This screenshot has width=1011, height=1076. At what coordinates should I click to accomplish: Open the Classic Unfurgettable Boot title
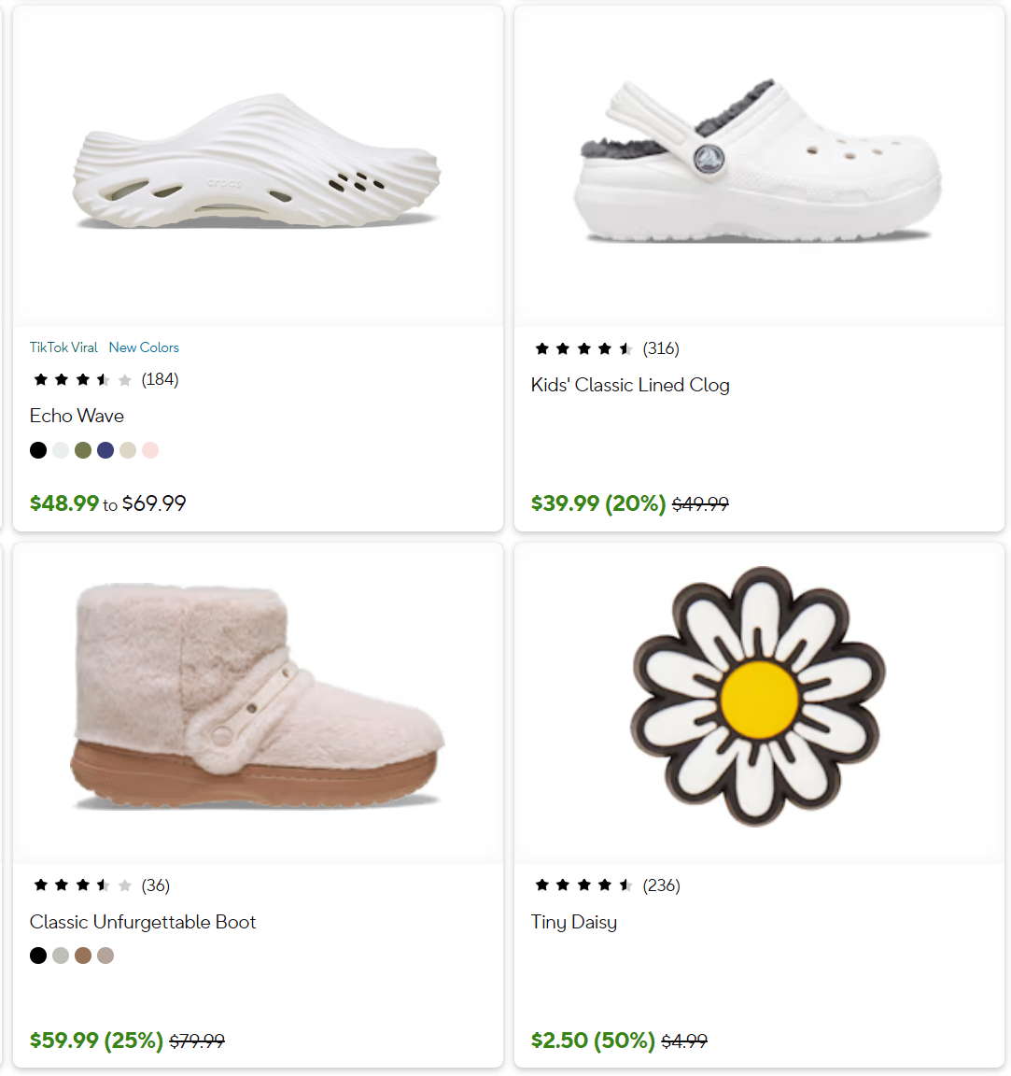point(143,922)
